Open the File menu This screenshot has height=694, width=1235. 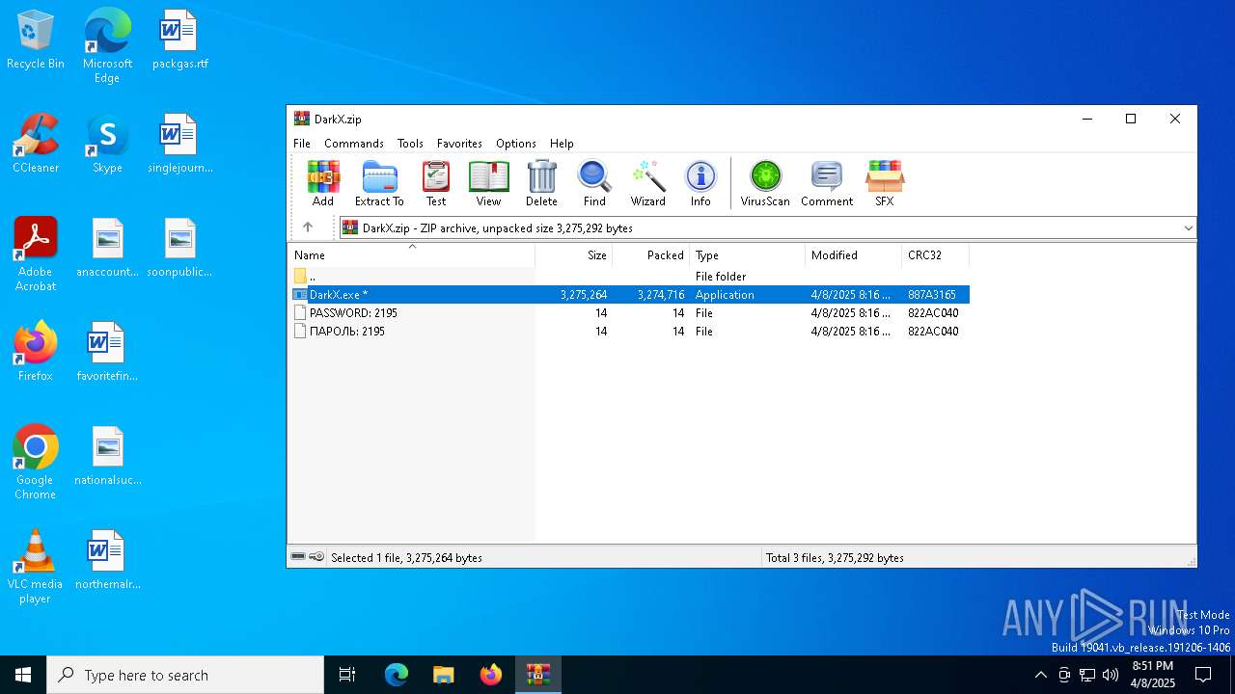(x=302, y=144)
